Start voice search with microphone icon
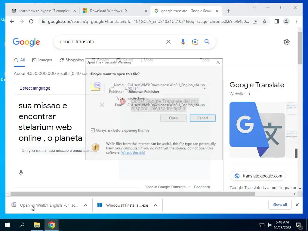Viewport: 308px width, 231px height. (x=183, y=42)
